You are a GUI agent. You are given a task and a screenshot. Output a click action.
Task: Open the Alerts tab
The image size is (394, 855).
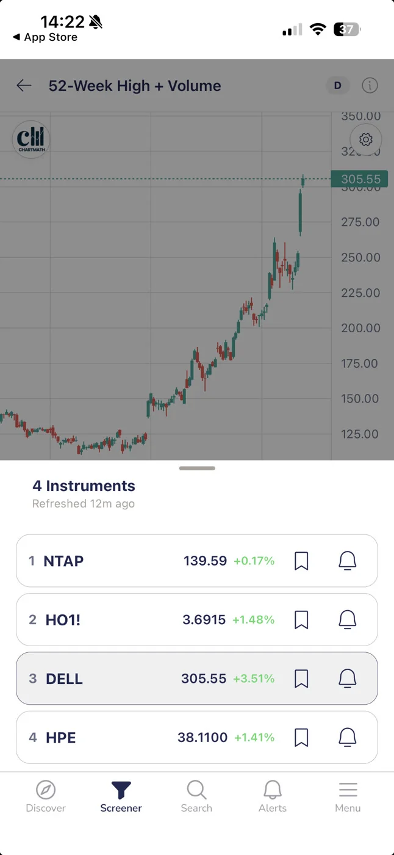(272, 797)
